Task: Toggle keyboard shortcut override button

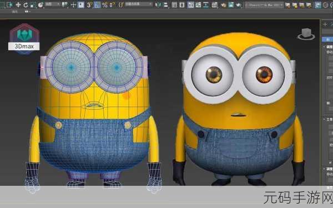Action: (81, 4)
